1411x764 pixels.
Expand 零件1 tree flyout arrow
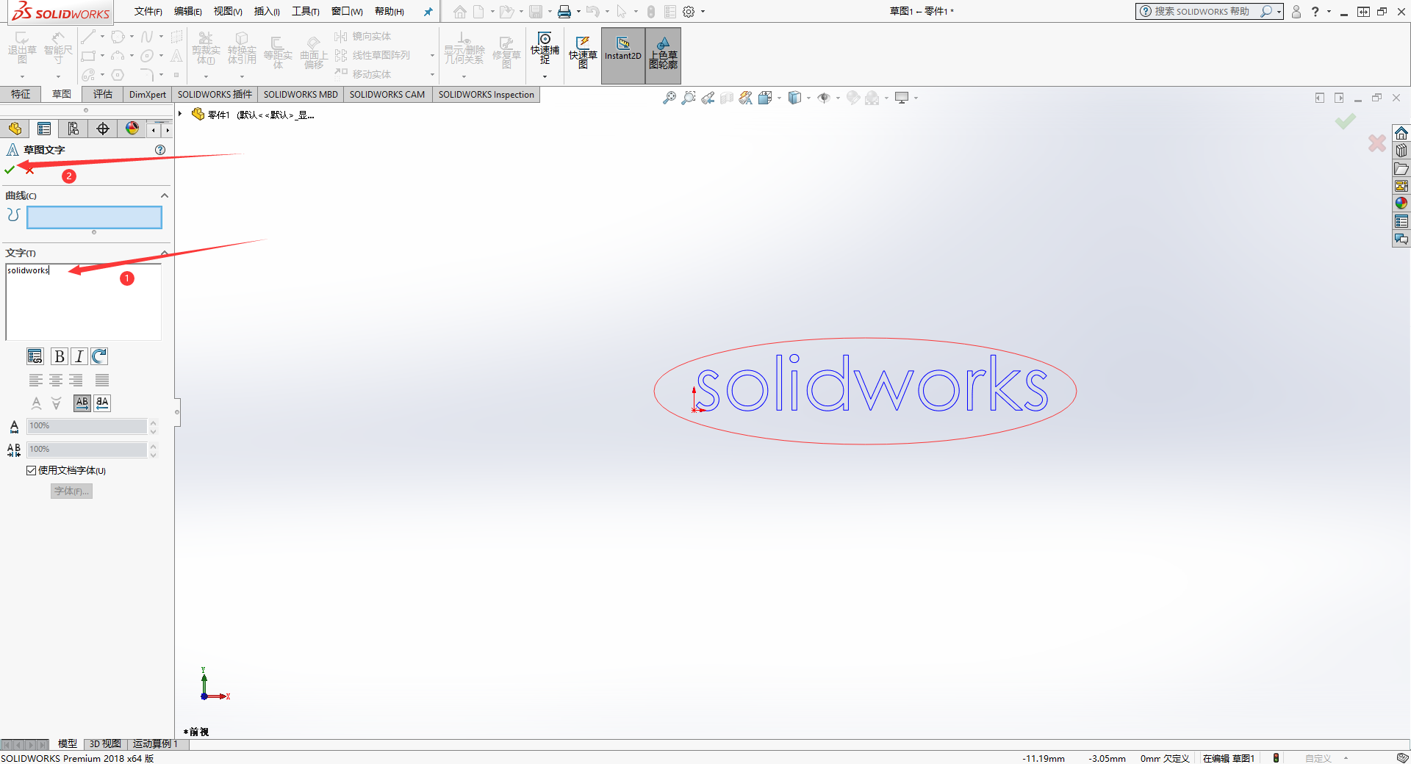tap(180, 114)
